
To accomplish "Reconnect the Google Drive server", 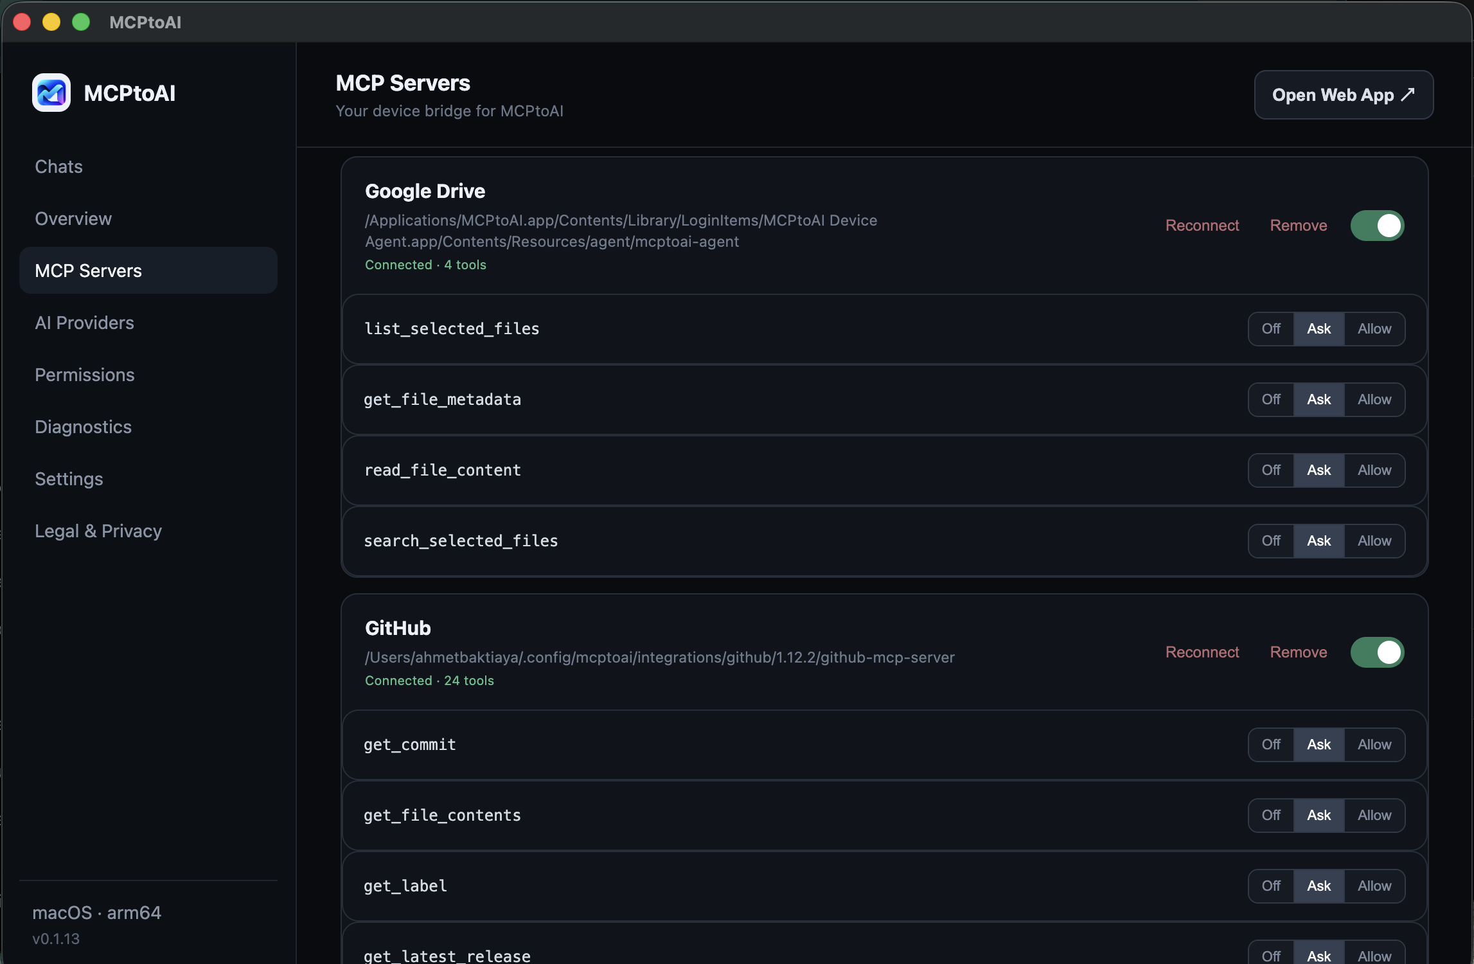I will point(1202,226).
